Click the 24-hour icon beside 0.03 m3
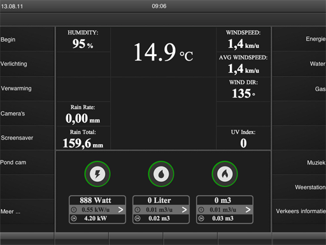This screenshot has width=326, height=245. tap(201, 218)
